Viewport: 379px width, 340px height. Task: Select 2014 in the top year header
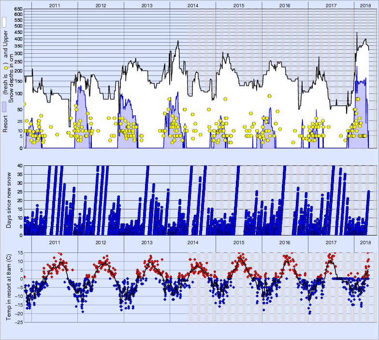[x=192, y=5]
